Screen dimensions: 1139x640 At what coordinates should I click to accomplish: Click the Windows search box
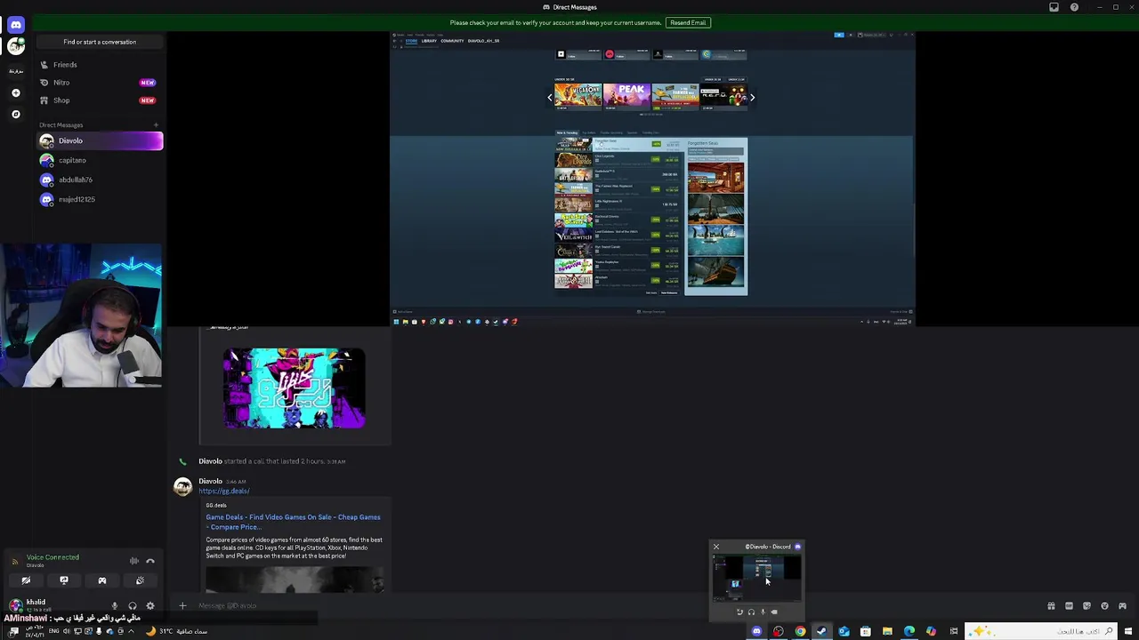(x=1041, y=631)
